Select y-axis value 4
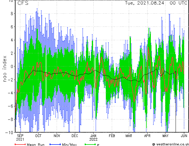189x146 pixels. click(x=12, y=40)
